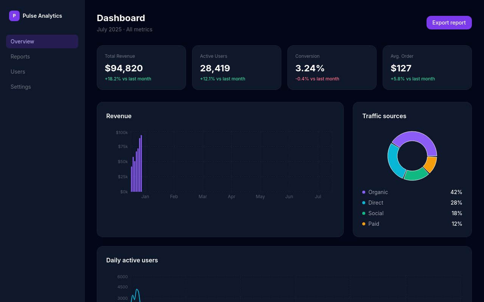Screen dimensions: 484x302
Task: Click the Revenue chart title
Action: (119, 116)
